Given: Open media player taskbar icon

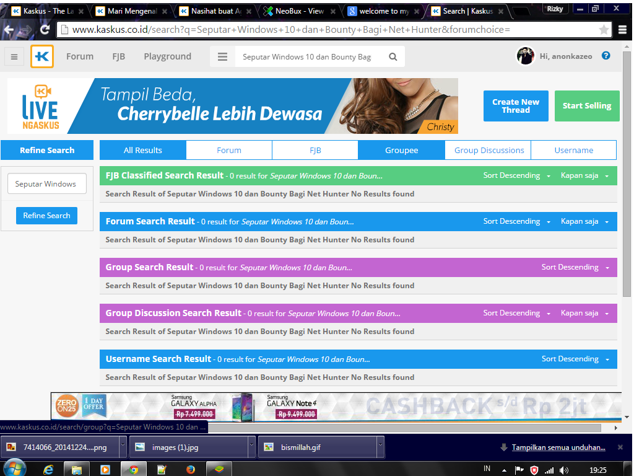Looking at the screenshot, I should click(x=105, y=470).
